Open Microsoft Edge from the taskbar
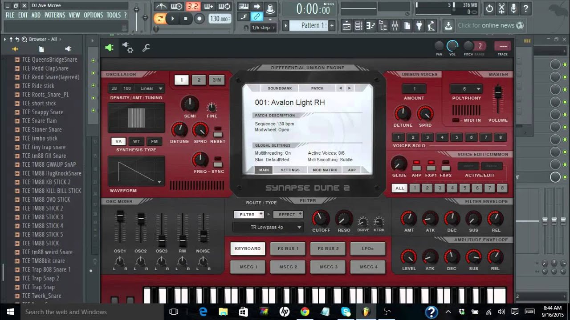 [x=203, y=312]
